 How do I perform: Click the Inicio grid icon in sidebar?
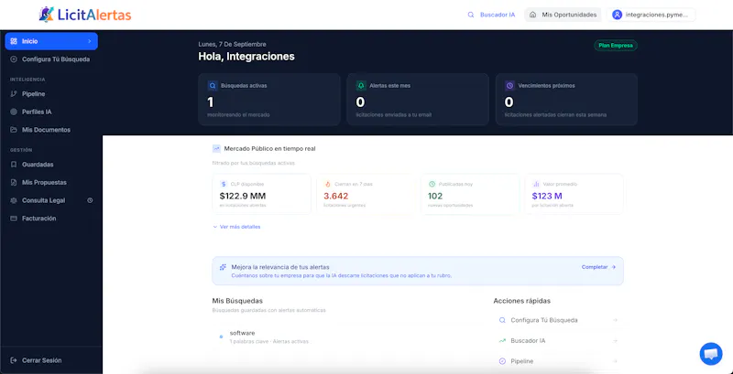pyautogui.click(x=14, y=41)
